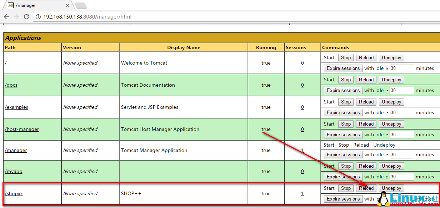Undeploy the root Welcome to Tomcat app
The width and height of the screenshot is (440, 208).
[x=391, y=57]
